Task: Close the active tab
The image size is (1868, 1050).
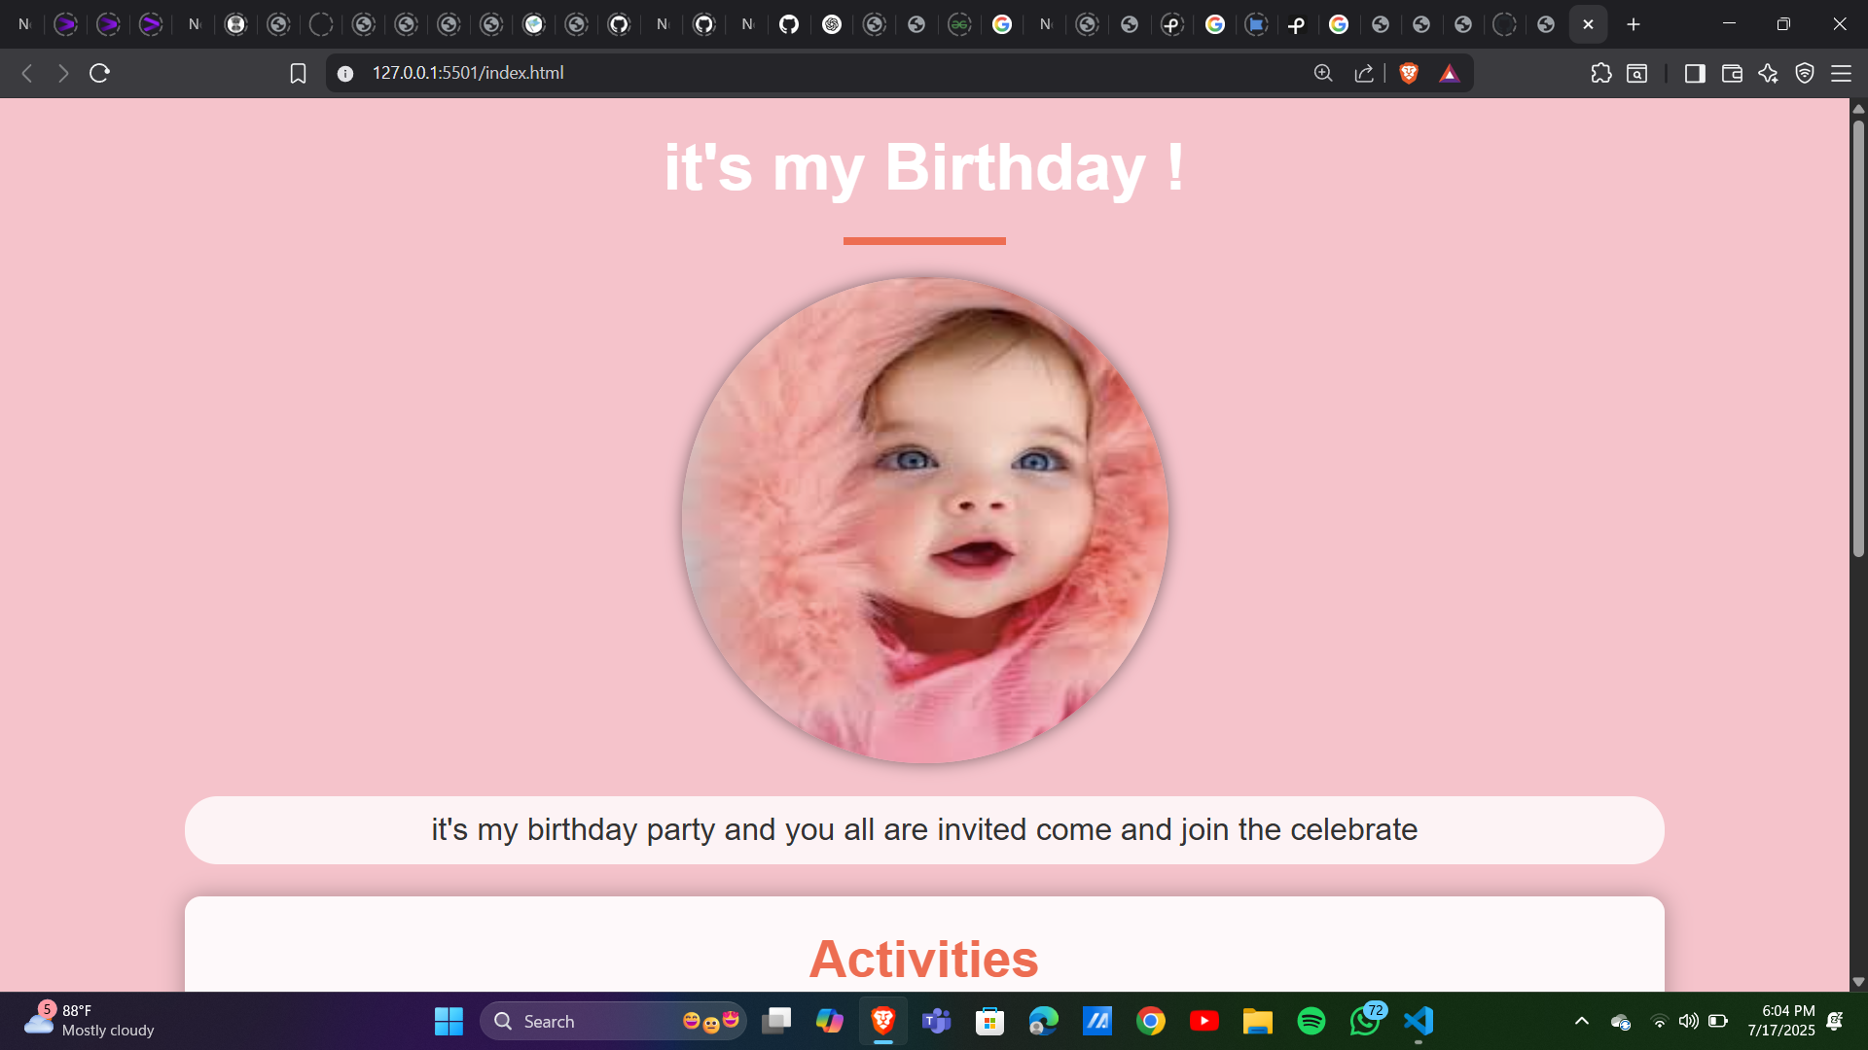Action: pos(1588,24)
